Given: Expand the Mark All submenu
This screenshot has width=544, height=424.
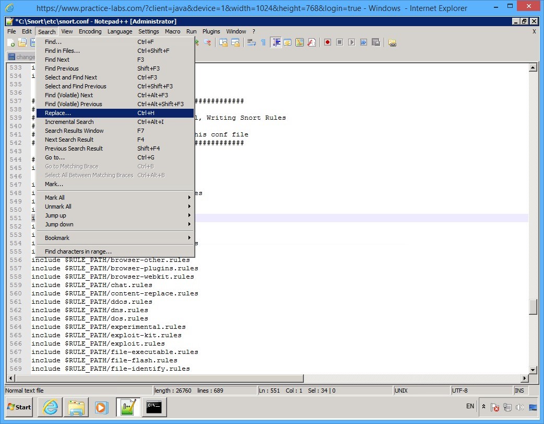Looking at the screenshot, I should (x=54, y=197).
